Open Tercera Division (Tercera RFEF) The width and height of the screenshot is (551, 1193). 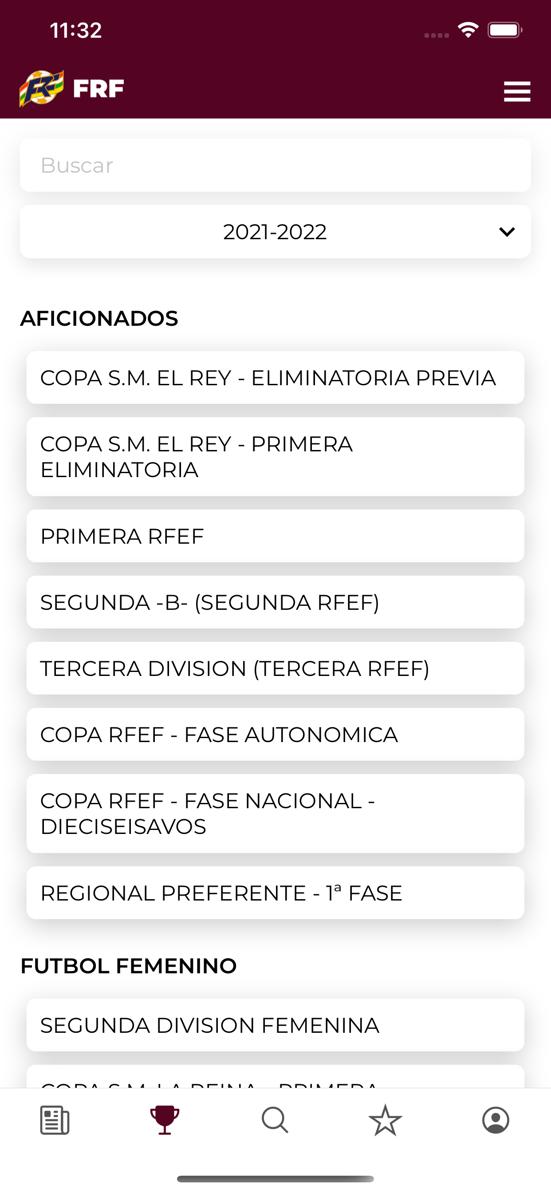pyautogui.click(x=275, y=668)
